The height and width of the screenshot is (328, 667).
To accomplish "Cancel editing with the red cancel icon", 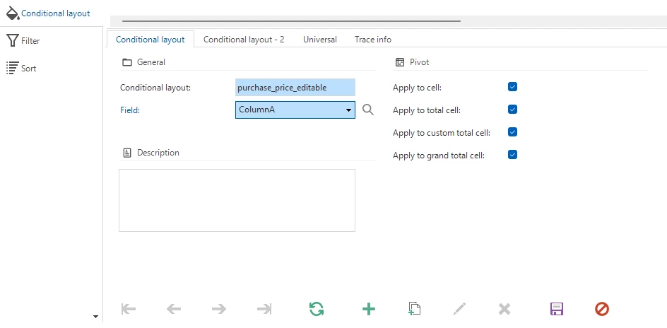I will pyautogui.click(x=602, y=309).
